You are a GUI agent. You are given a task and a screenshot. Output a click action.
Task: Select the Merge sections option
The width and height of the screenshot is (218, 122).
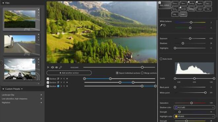(x=142, y=73)
